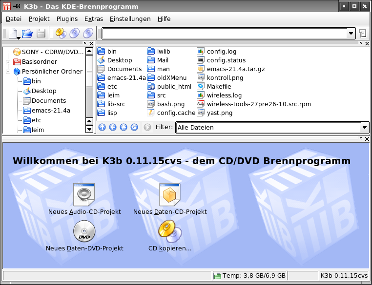Screen dimensions: 372x285
Task: Click the 'Temp: 3,8 GB/6,9 GB' status text
Action: click(254, 276)
